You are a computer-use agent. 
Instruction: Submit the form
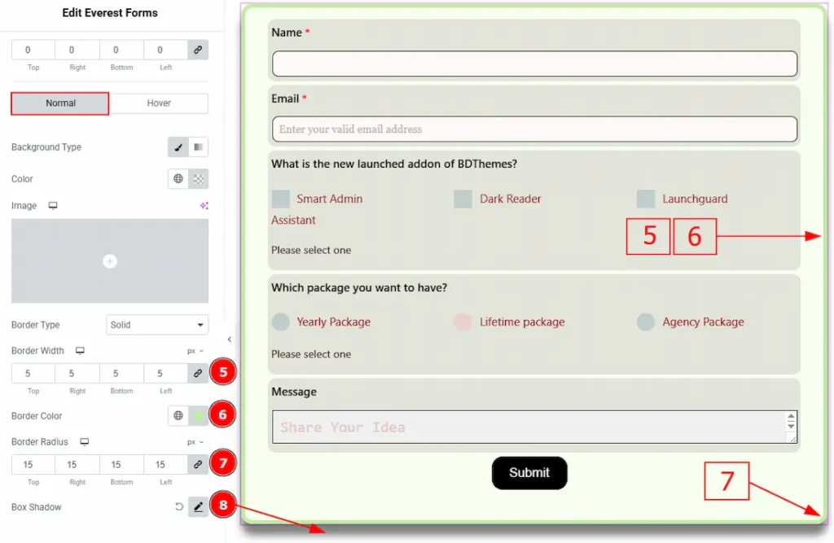(x=529, y=473)
